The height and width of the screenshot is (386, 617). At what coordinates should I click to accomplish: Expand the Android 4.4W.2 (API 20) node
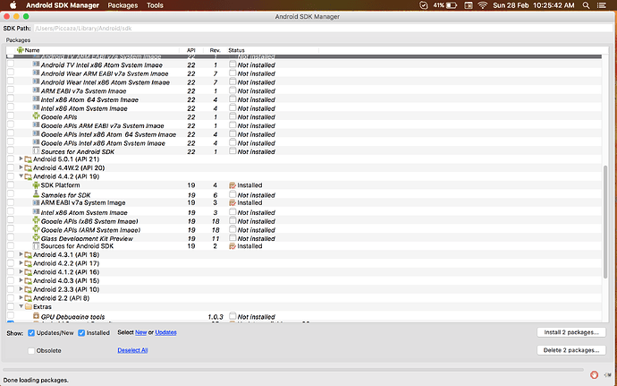(21, 167)
